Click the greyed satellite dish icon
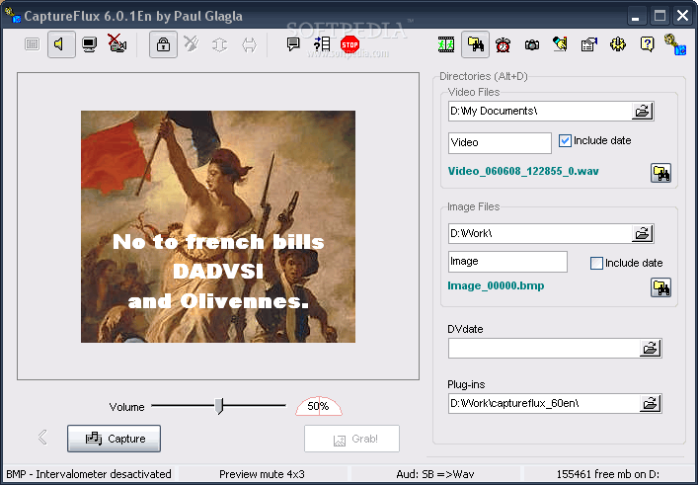Viewport: 698px width, 485px height. [191, 44]
